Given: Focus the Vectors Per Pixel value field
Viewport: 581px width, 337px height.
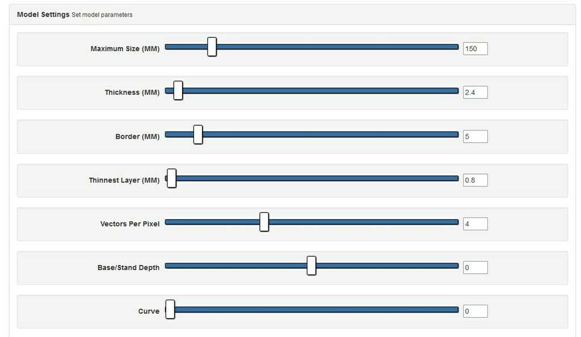Looking at the screenshot, I should tap(475, 224).
